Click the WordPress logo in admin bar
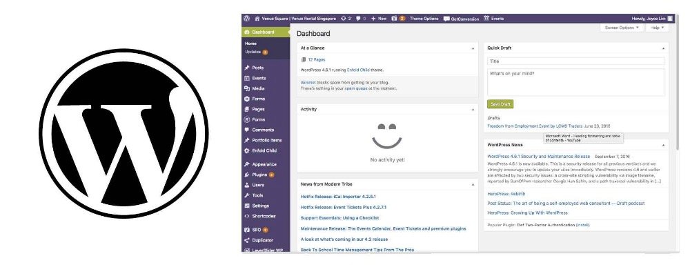The height and width of the screenshot is (276, 690). tap(247, 19)
